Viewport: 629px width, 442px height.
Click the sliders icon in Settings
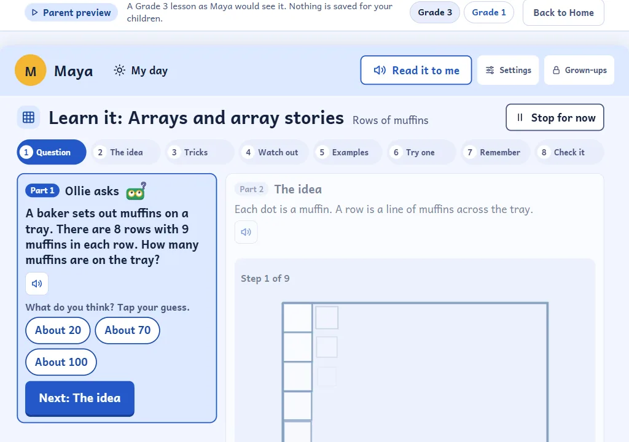coord(490,70)
